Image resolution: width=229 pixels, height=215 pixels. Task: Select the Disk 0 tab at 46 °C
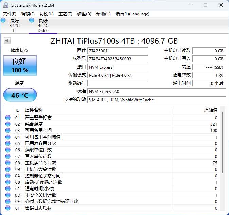(43, 25)
